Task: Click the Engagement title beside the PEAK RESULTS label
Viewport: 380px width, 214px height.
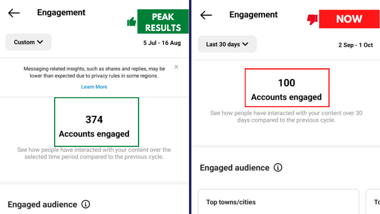Action: (x=61, y=12)
